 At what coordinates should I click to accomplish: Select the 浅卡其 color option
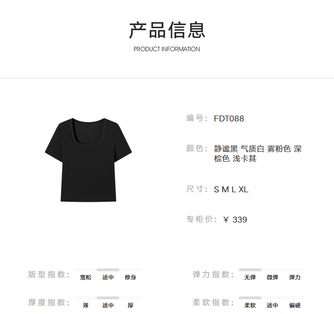244,159
